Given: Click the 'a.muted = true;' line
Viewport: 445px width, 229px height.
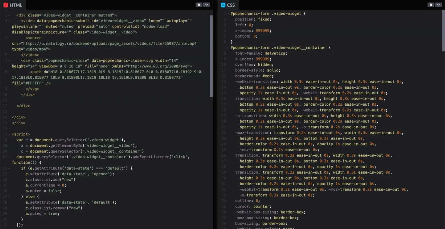Looking at the screenshot, I should pyautogui.click(x=43, y=214).
